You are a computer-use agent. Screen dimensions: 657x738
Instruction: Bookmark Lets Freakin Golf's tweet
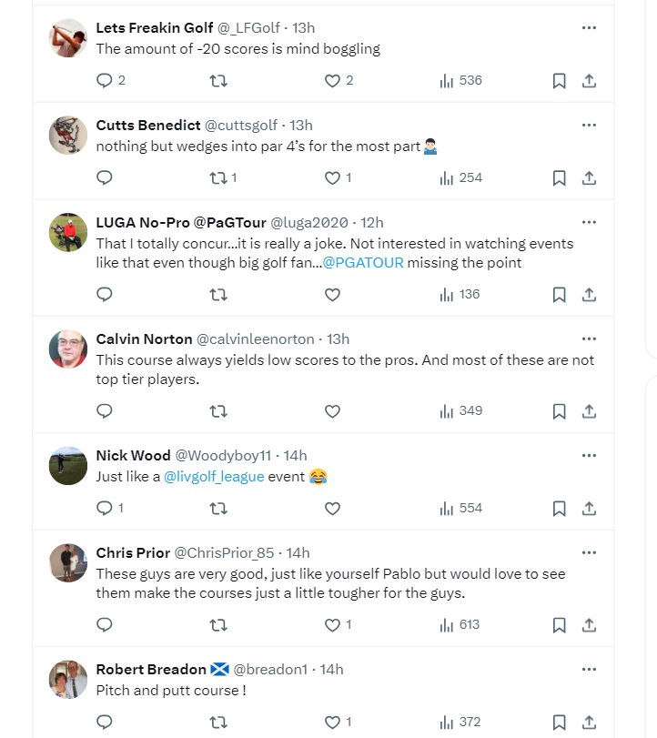point(560,81)
